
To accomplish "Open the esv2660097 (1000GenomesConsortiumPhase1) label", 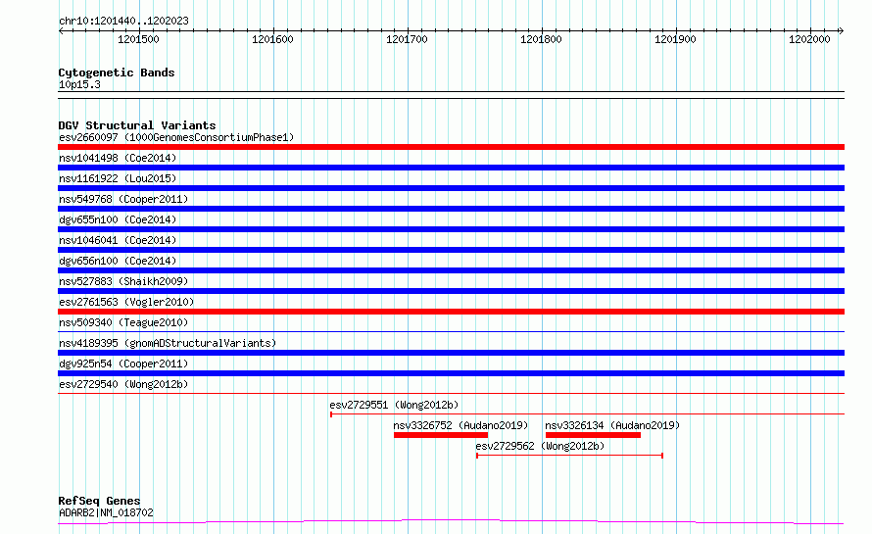I will point(176,137).
